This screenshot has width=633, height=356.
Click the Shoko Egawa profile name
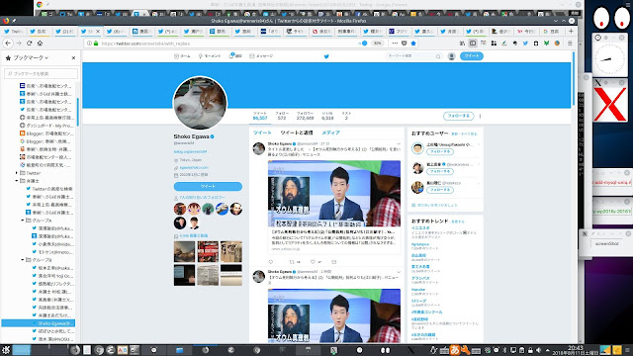pyautogui.click(x=191, y=136)
